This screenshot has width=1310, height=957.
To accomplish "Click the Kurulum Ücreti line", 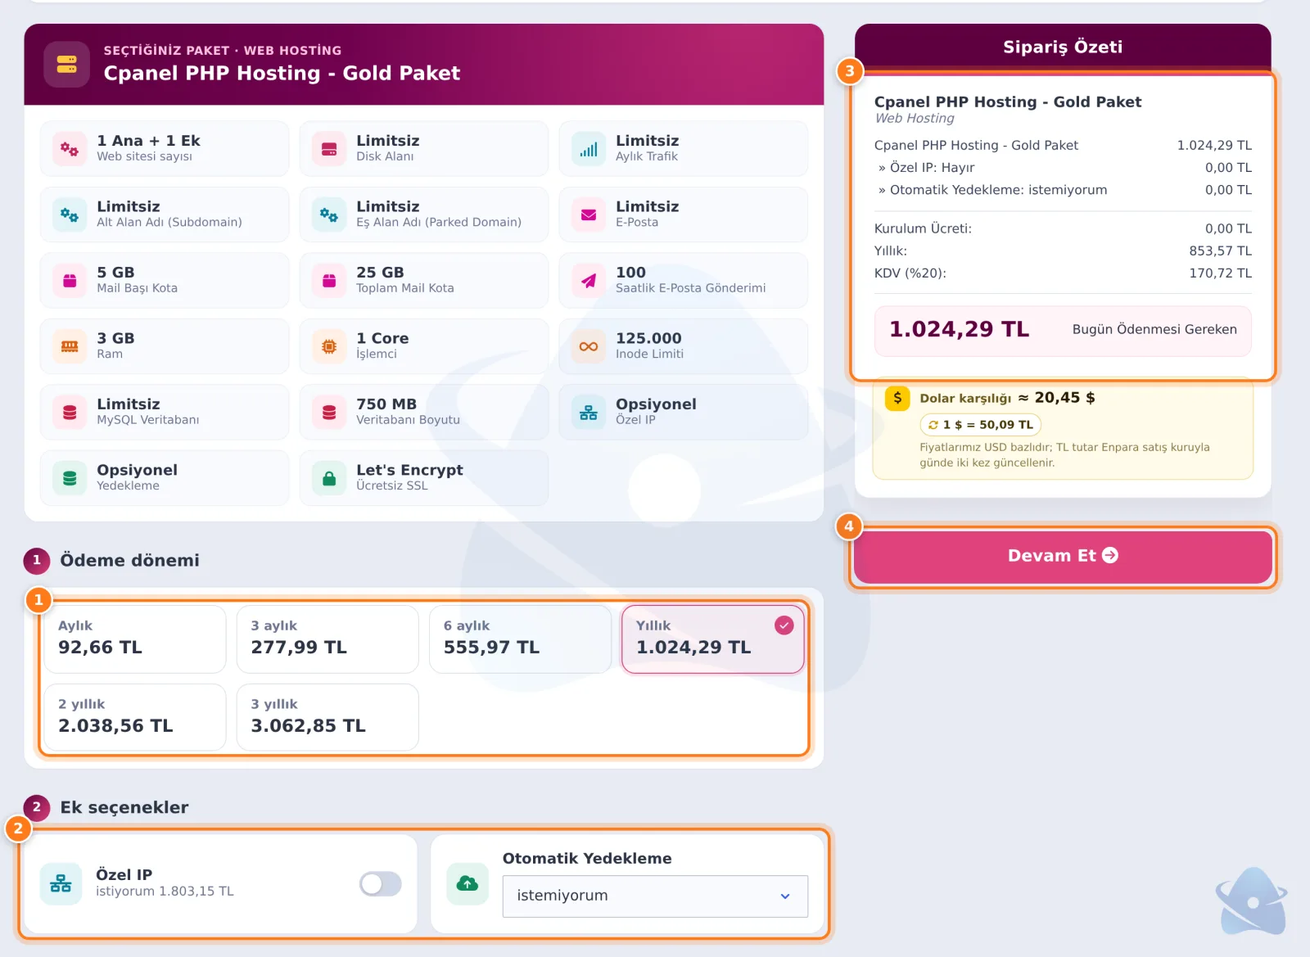I will 1063,228.
